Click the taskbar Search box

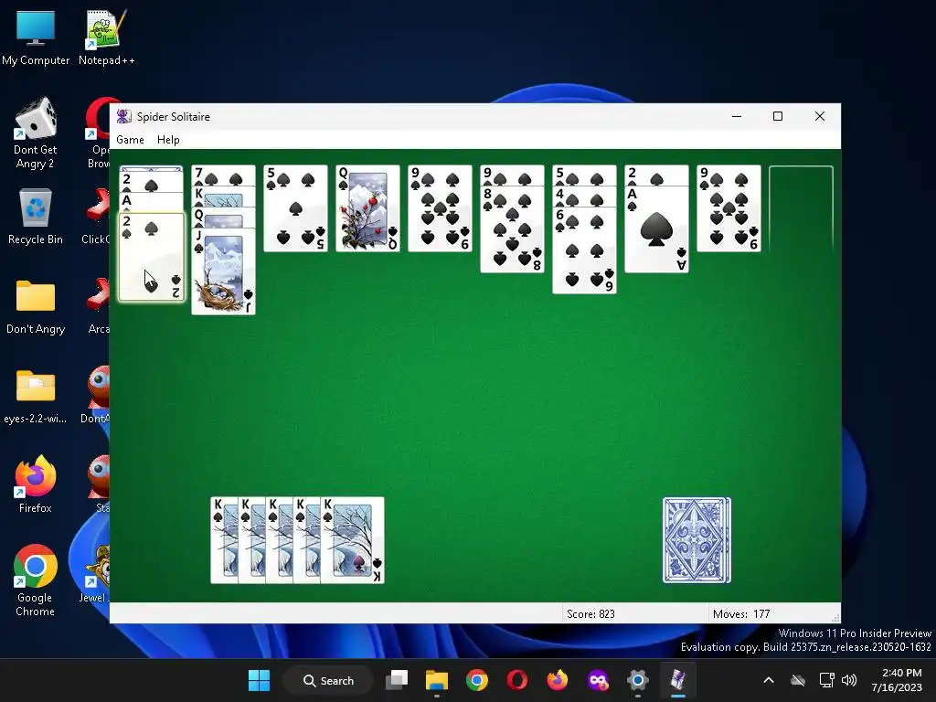(328, 680)
